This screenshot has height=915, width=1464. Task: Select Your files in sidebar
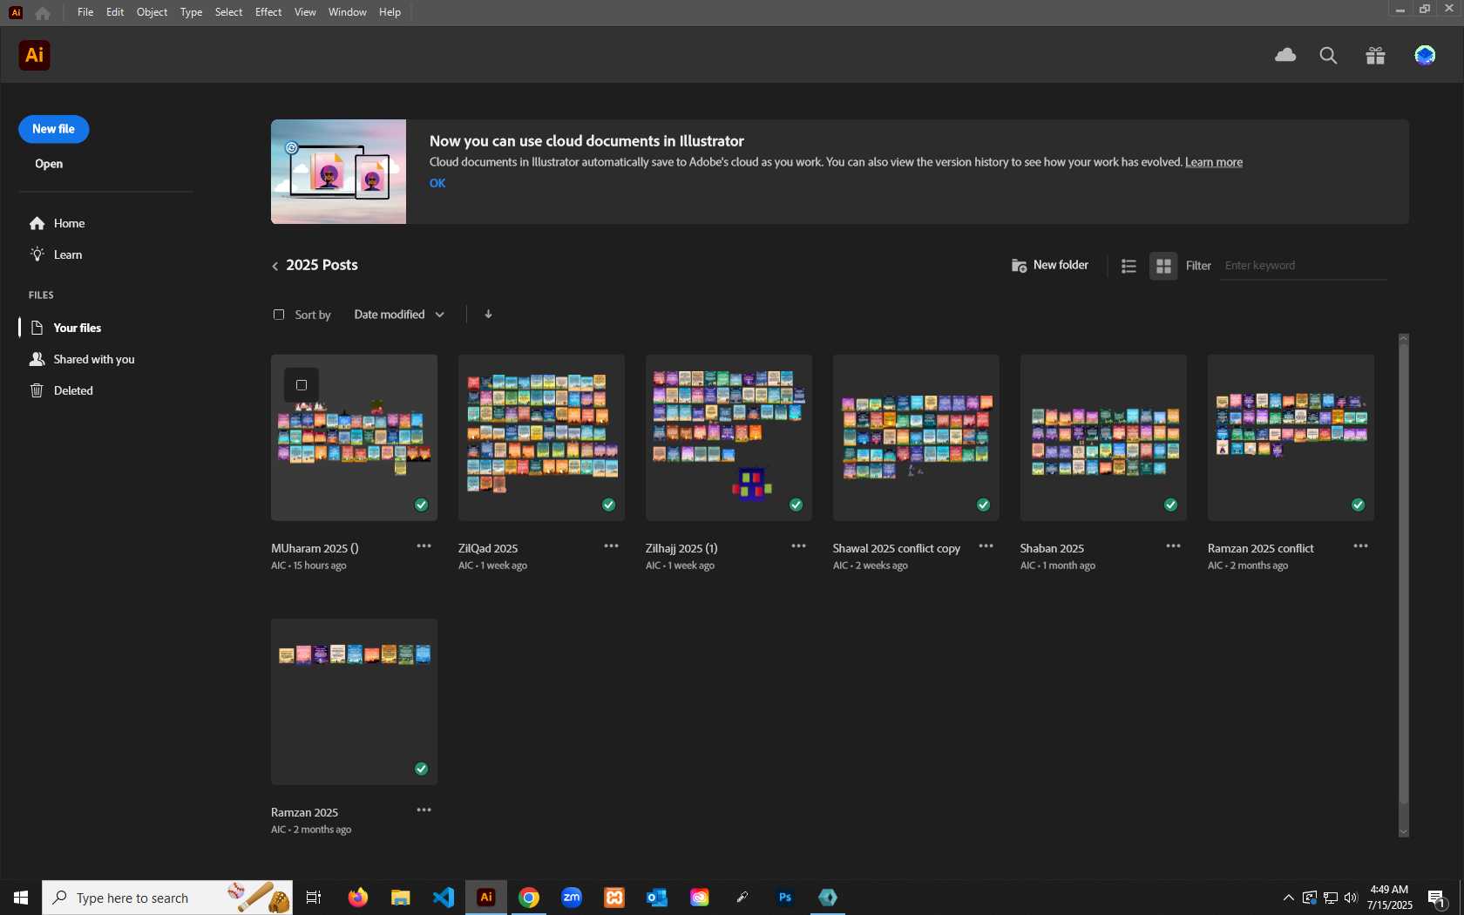click(66, 328)
